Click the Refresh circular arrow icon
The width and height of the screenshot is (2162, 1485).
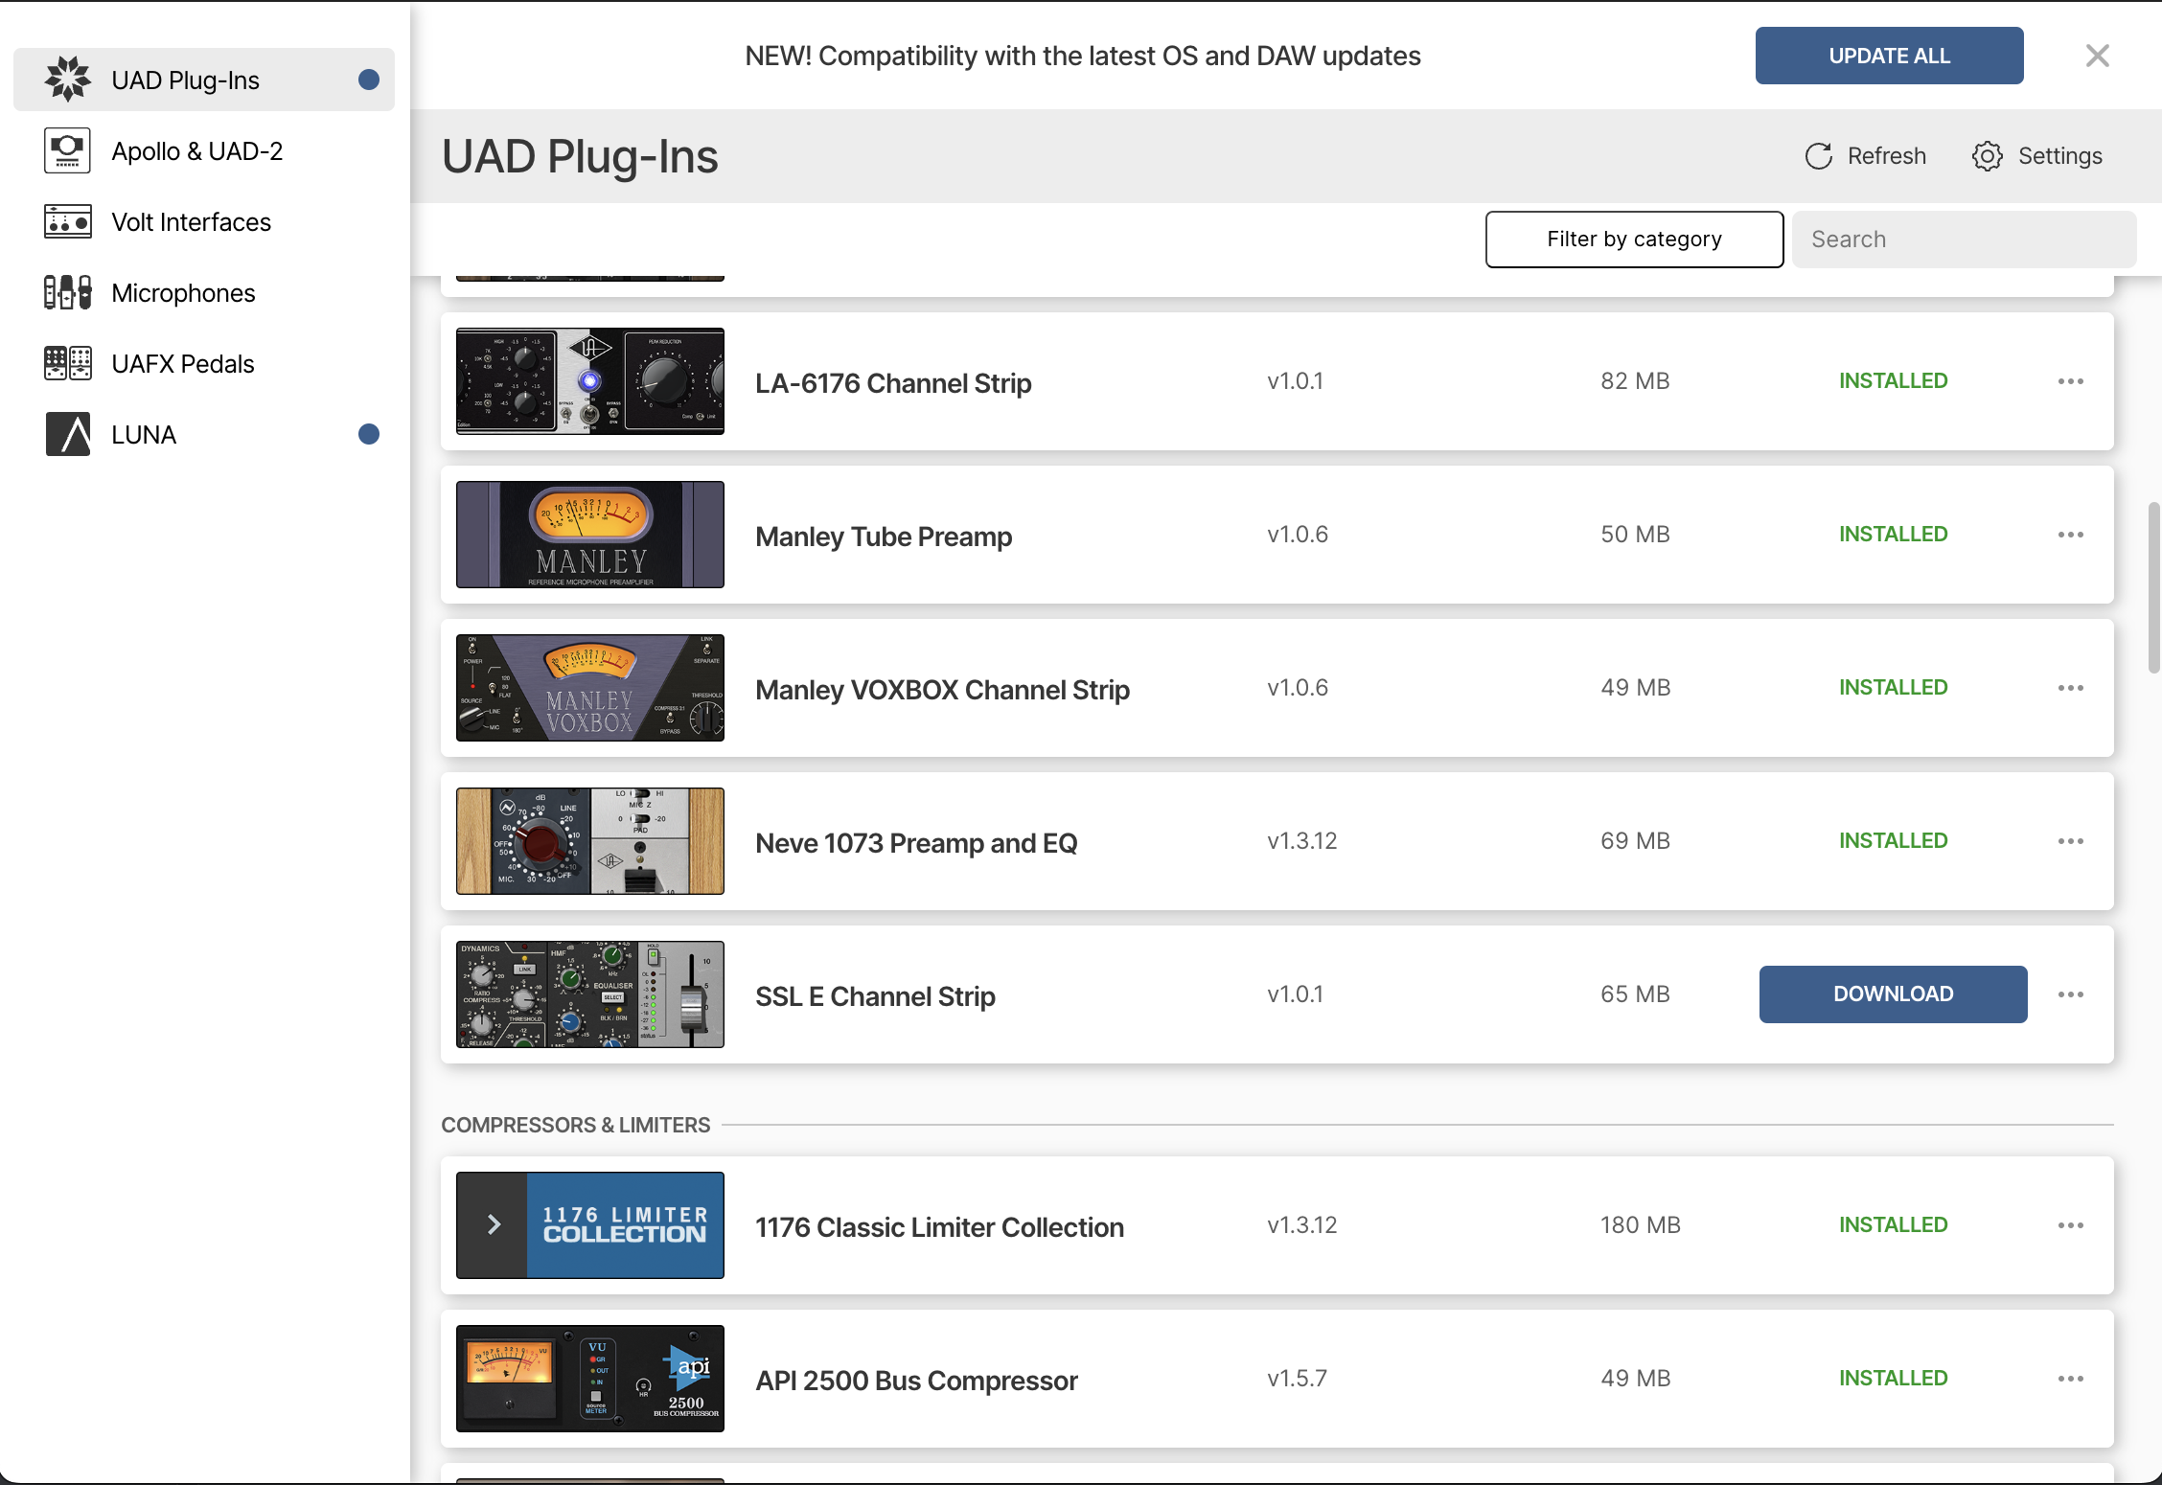(x=1818, y=156)
